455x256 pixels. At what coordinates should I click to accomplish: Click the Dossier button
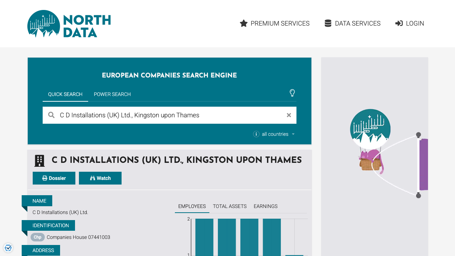click(x=54, y=178)
